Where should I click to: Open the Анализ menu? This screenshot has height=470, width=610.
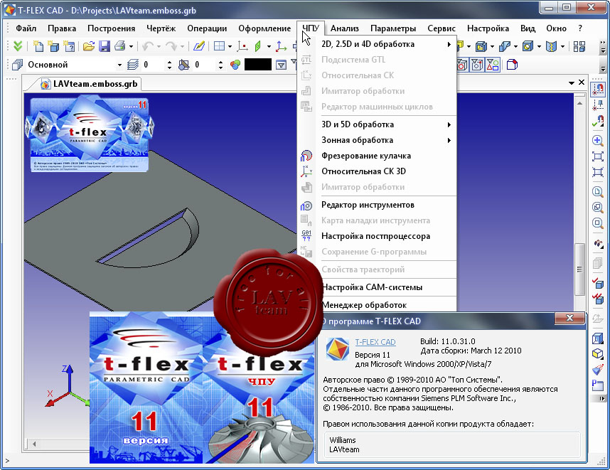[x=345, y=28]
